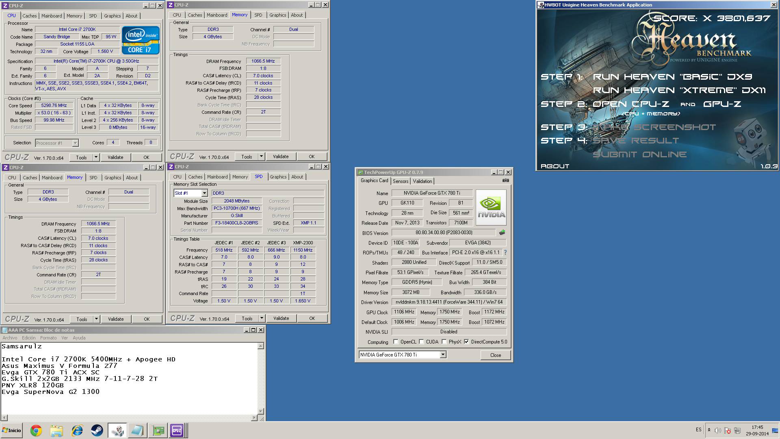Click the GPU-Z graphics card taskbar icon
780x439 pixels.
click(158, 430)
